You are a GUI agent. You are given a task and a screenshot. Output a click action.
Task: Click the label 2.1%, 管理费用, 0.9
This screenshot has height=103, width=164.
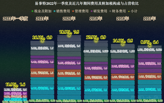69,73
